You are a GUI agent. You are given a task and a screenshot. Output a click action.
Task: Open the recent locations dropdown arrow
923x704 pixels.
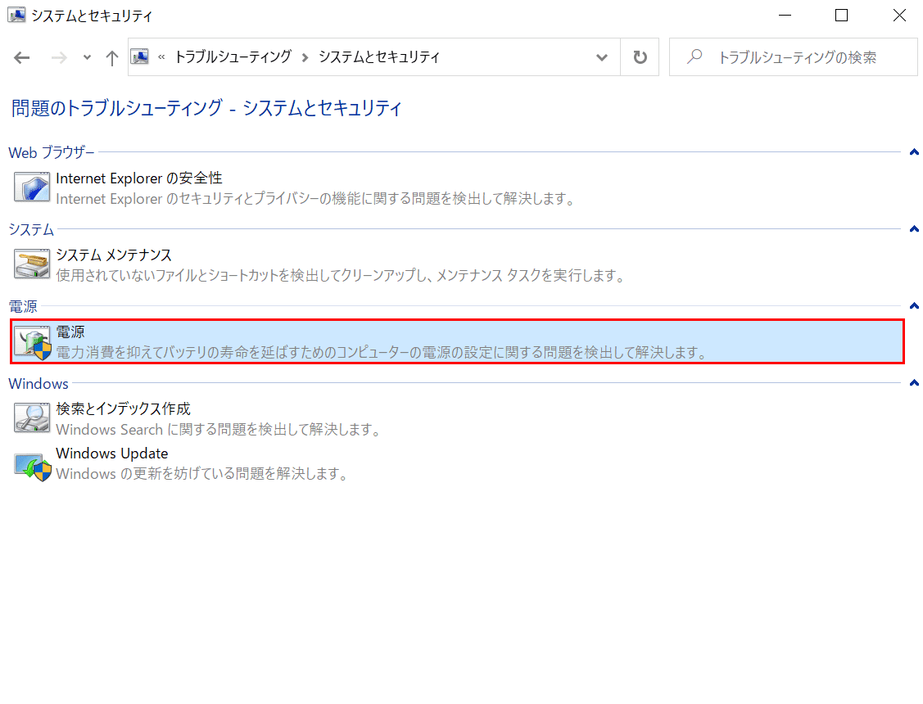tap(87, 57)
